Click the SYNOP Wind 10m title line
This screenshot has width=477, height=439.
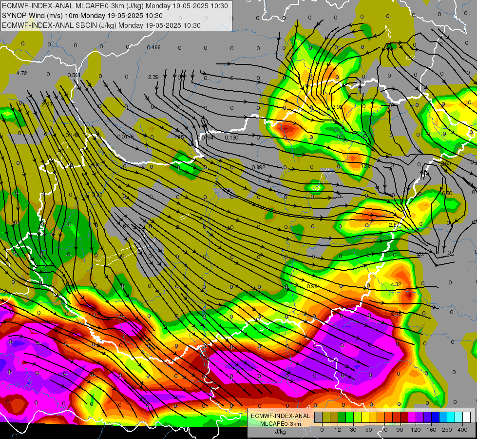(82, 16)
